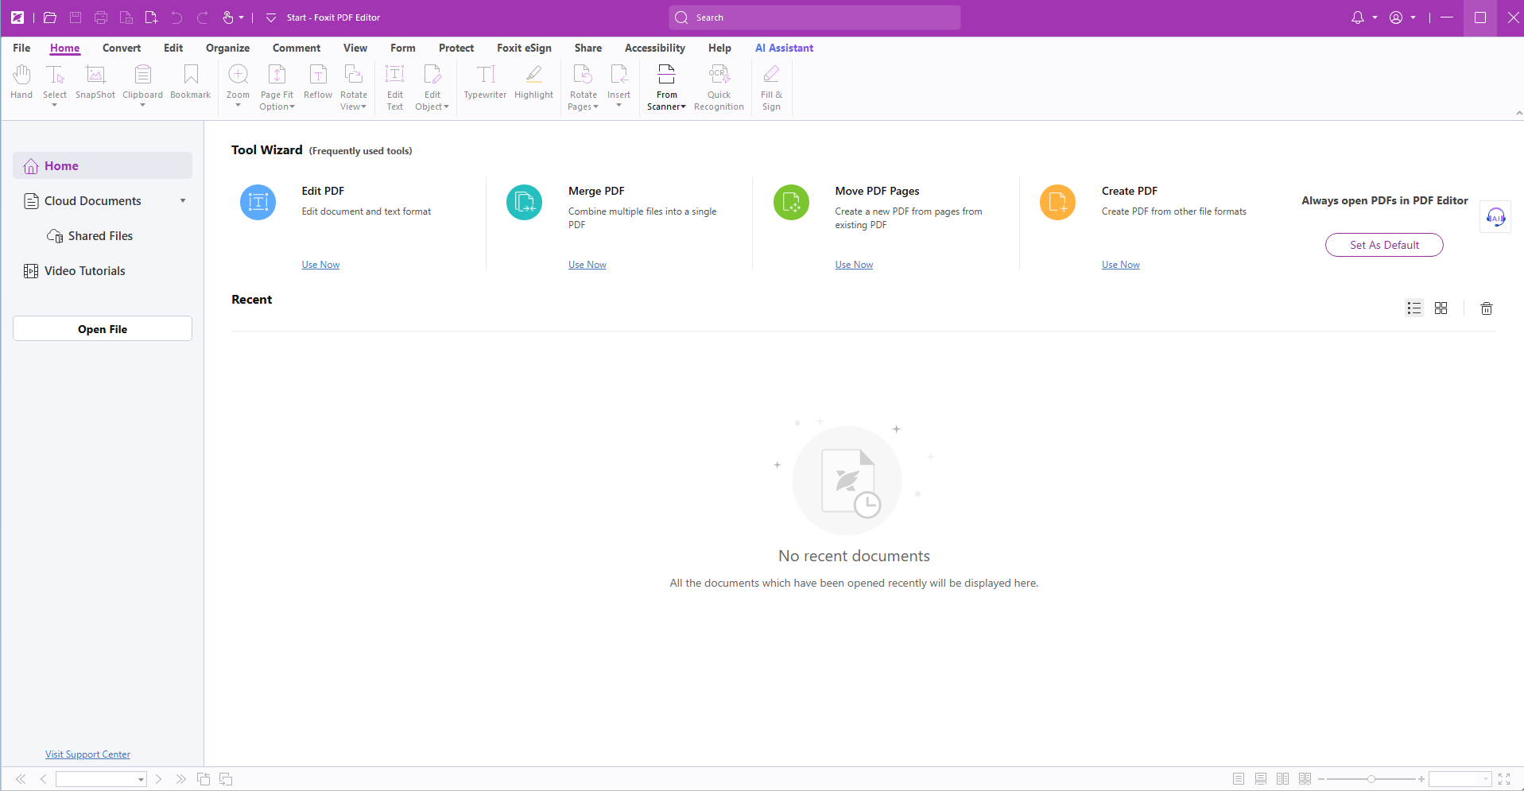Click Use Now under Create PDF
Screen dimensions: 1524x791
tap(1121, 265)
